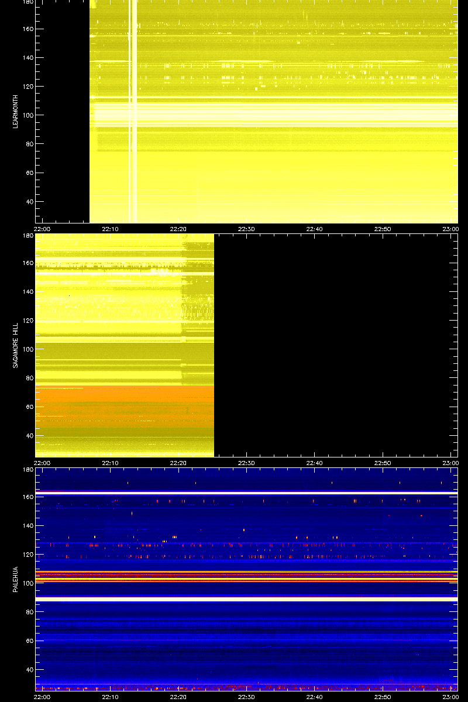Image resolution: width=468 pixels, height=702 pixels.
Task: Select the 140 tick label on Sagamore Hill axis
Action: click(27, 292)
